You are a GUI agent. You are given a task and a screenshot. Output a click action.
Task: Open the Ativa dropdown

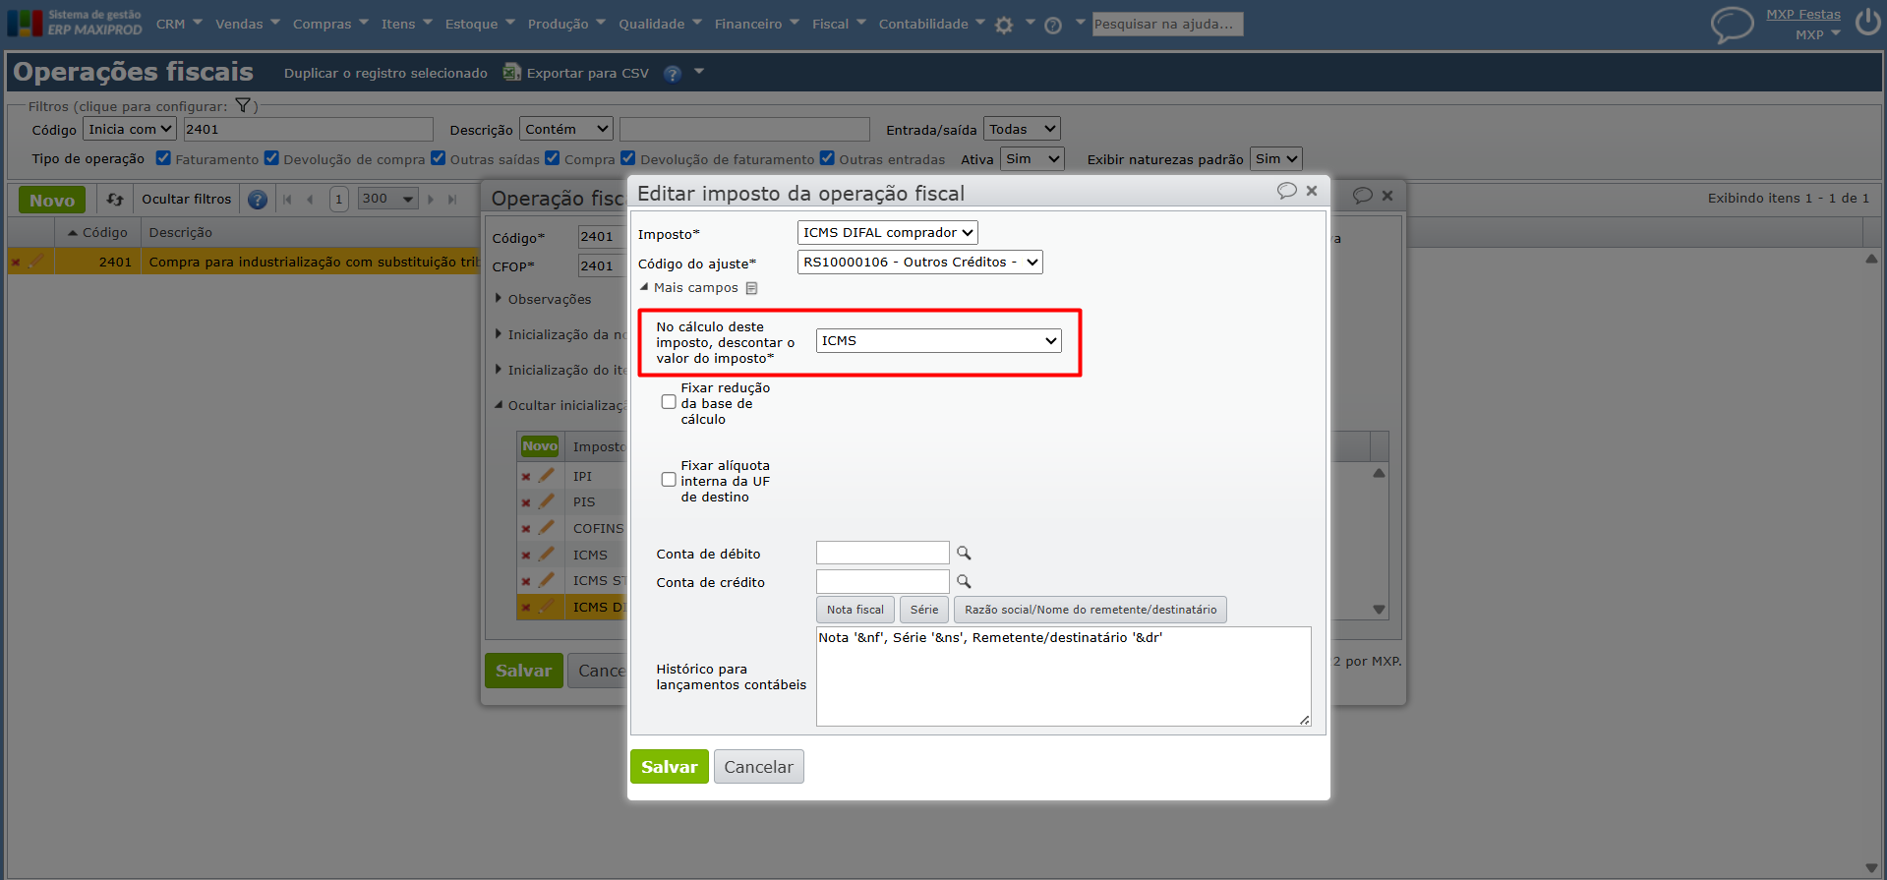(1032, 159)
